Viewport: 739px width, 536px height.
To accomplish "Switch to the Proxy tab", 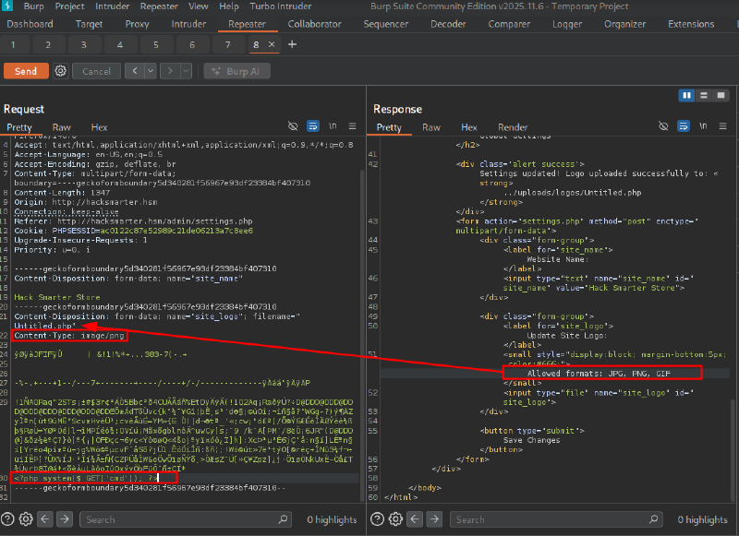I will (x=137, y=24).
